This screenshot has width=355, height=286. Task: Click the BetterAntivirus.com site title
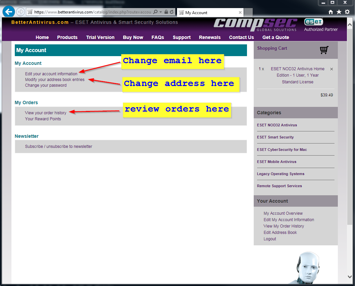pos(40,22)
